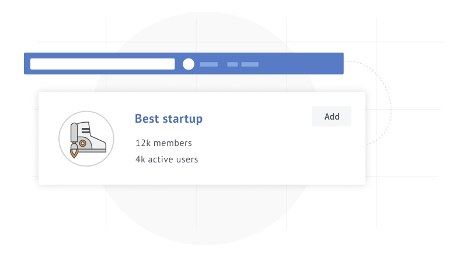Click empty right end of the blue header bar
The image size is (467, 260).
tap(315, 64)
